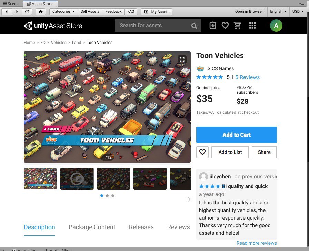Select the video preview thumbnail

(77, 179)
